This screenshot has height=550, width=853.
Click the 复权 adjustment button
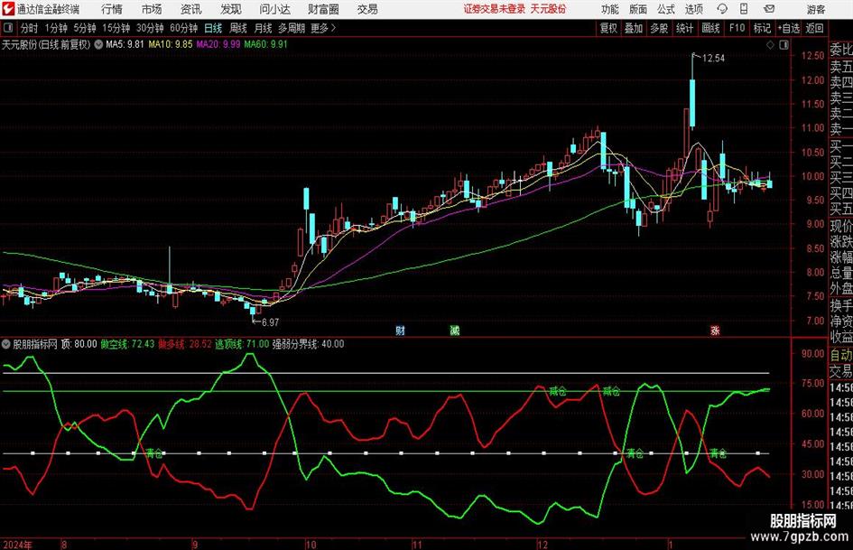[608, 28]
